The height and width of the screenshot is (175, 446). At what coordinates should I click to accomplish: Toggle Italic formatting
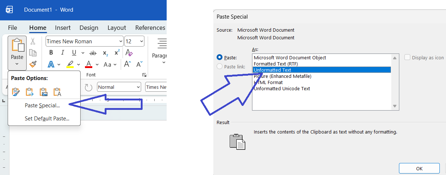tap(62, 53)
